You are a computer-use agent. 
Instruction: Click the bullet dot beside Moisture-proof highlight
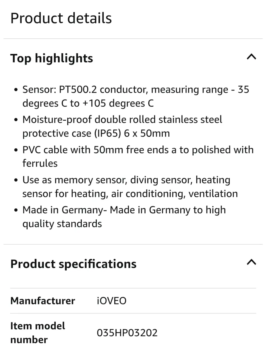coord(16,120)
